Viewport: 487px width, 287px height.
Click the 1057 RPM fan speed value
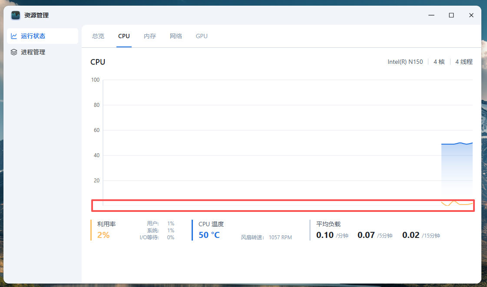[x=280, y=238]
